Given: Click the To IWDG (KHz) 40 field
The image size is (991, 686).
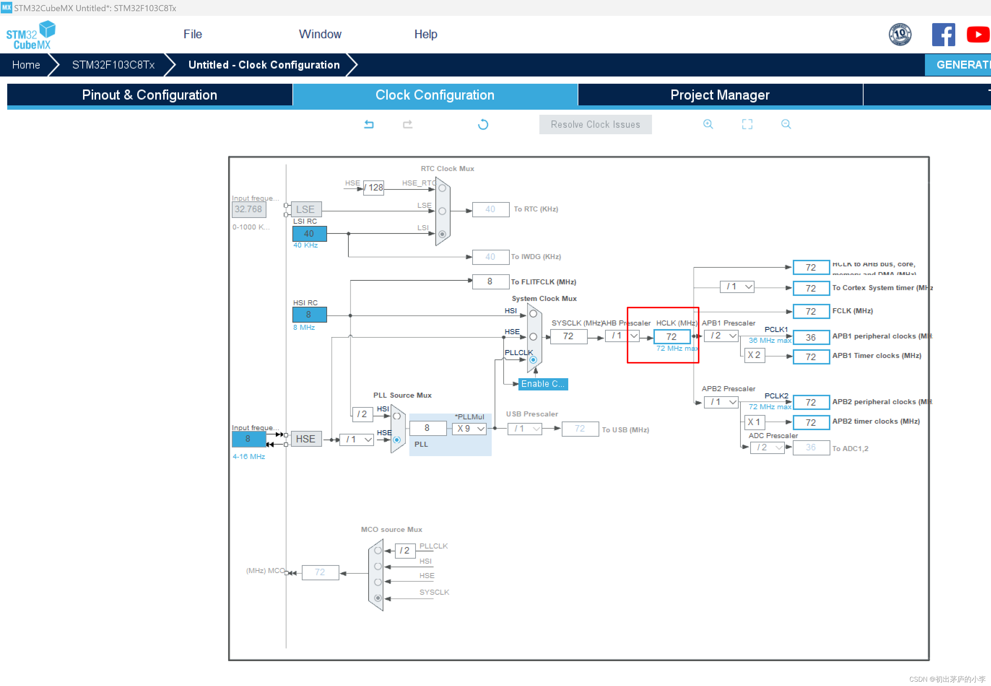Looking at the screenshot, I should [491, 257].
